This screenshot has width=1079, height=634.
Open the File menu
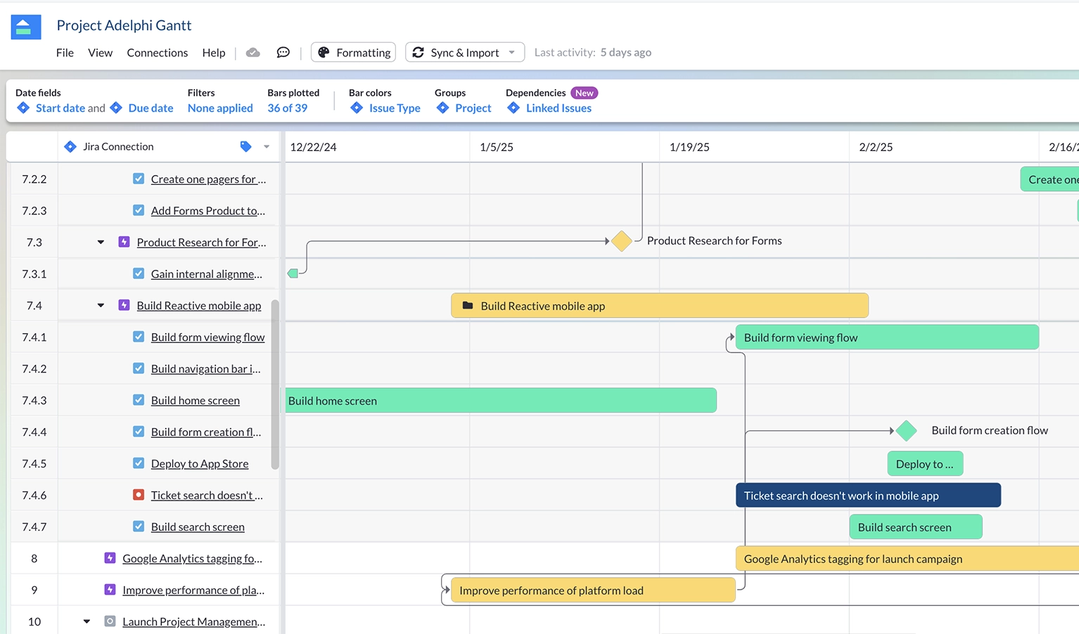coord(65,53)
